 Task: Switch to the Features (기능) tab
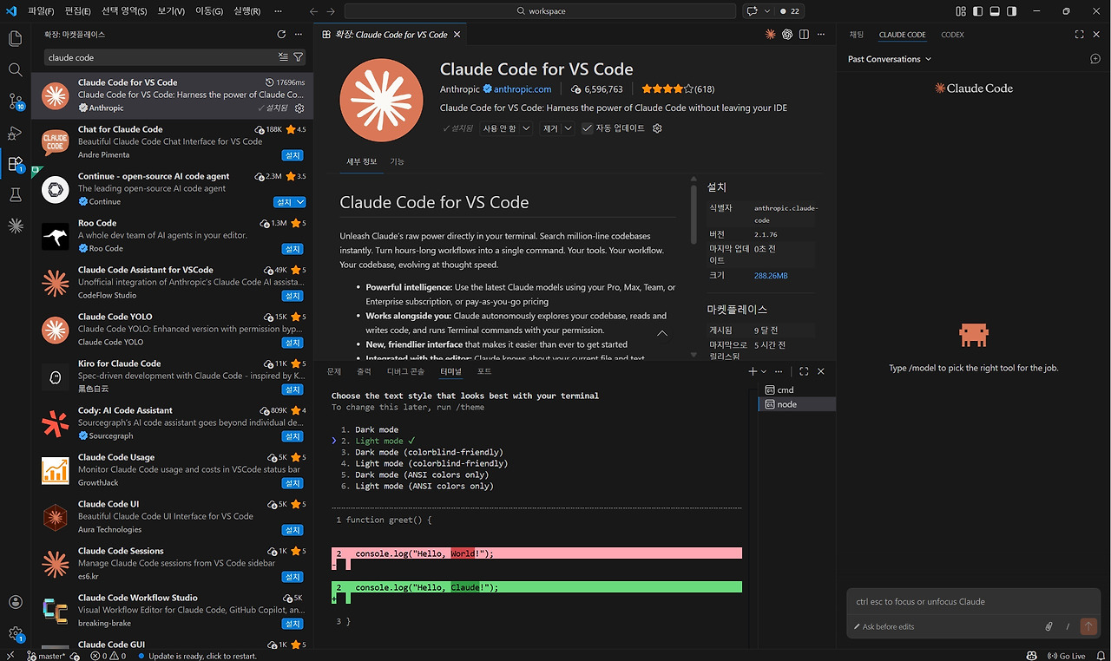click(x=397, y=161)
